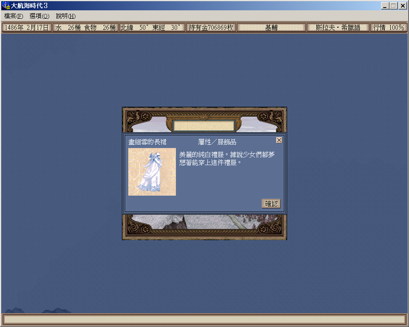Screen dimensions: 409x327
Task: Click the 持有金 gold amount display
Action: [x=211, y=28]
